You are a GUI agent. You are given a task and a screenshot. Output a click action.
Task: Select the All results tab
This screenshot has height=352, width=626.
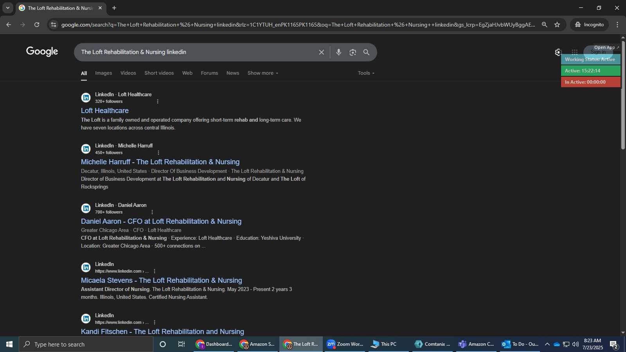[x=84, y=73]
